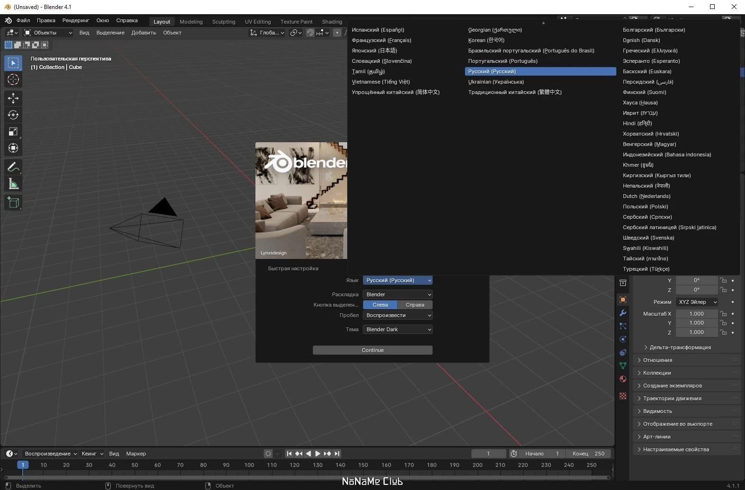Click the 3D Cursor tool
The width and height of the screenshot is (745, 490).
tap(13, 79)
